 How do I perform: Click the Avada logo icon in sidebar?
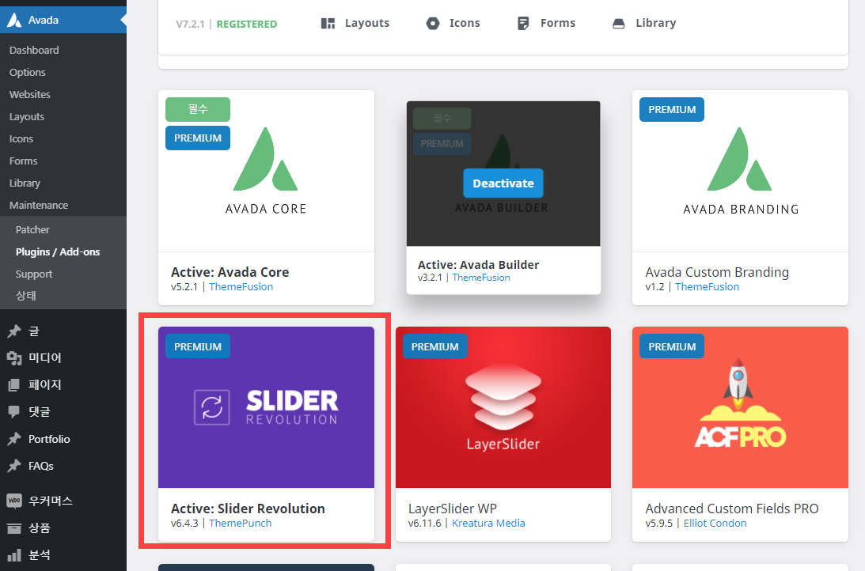pyautogui.click(x=14, y=20)
